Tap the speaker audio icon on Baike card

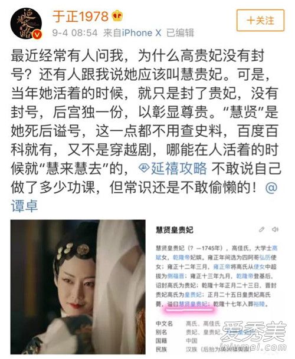[275, 229]
